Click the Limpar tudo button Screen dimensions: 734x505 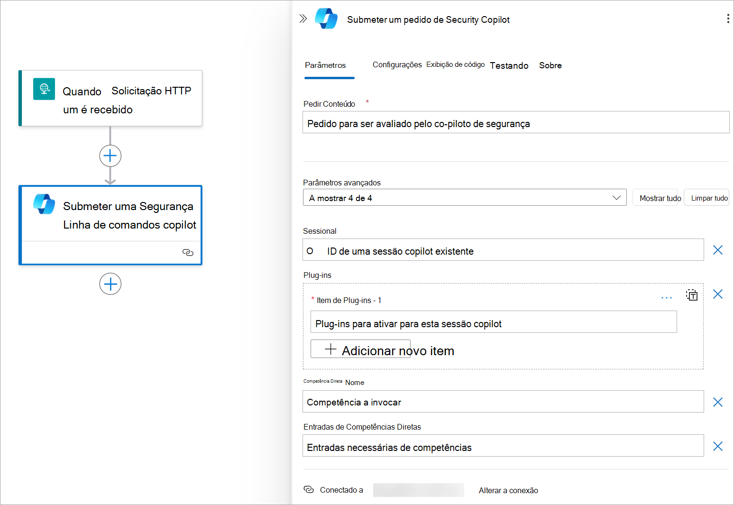coord(707,197)
